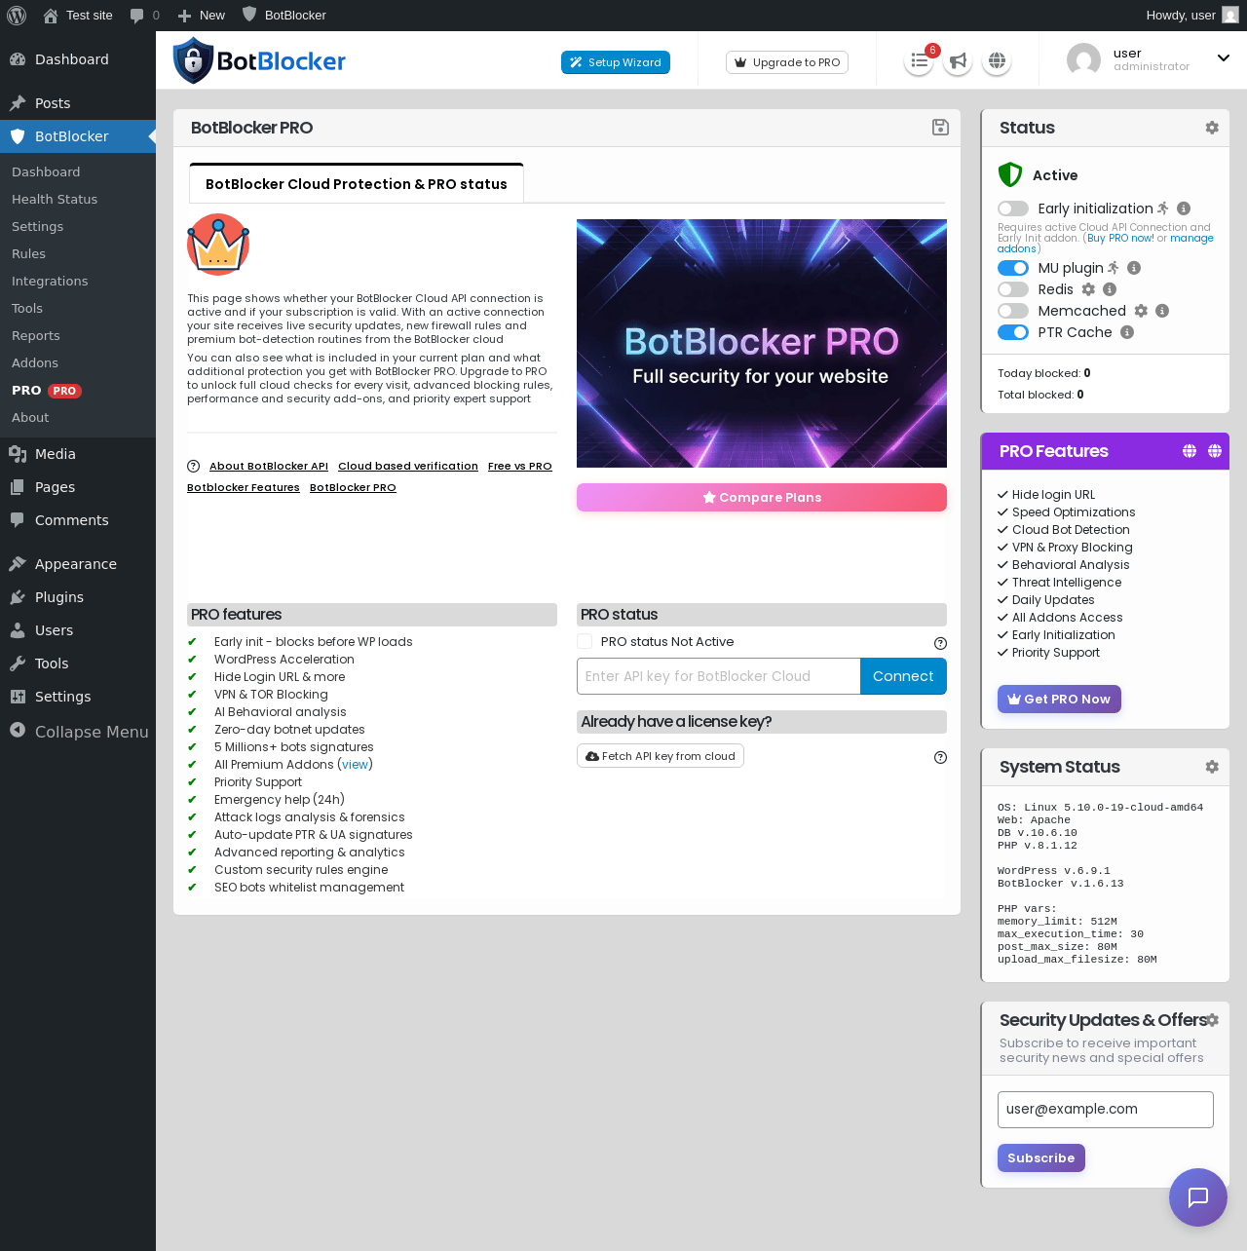
Task: Click the BotBlocker logo in header
Action: (x=259, y=61)
